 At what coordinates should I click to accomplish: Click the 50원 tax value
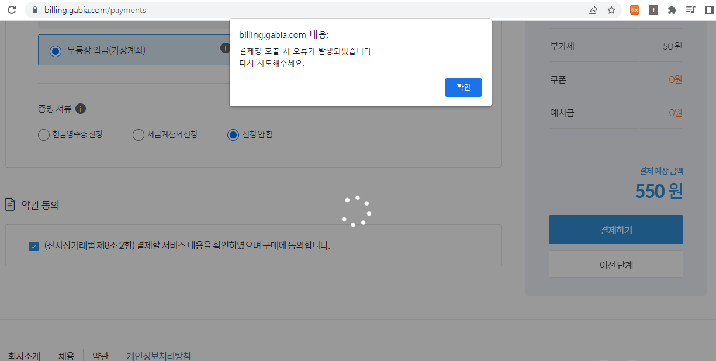tap(672, 46)
